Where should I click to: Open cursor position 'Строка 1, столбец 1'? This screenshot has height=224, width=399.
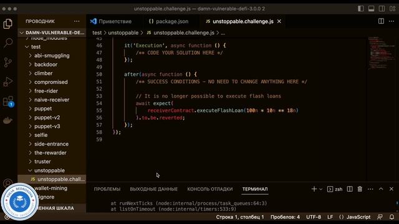[240, 217]
